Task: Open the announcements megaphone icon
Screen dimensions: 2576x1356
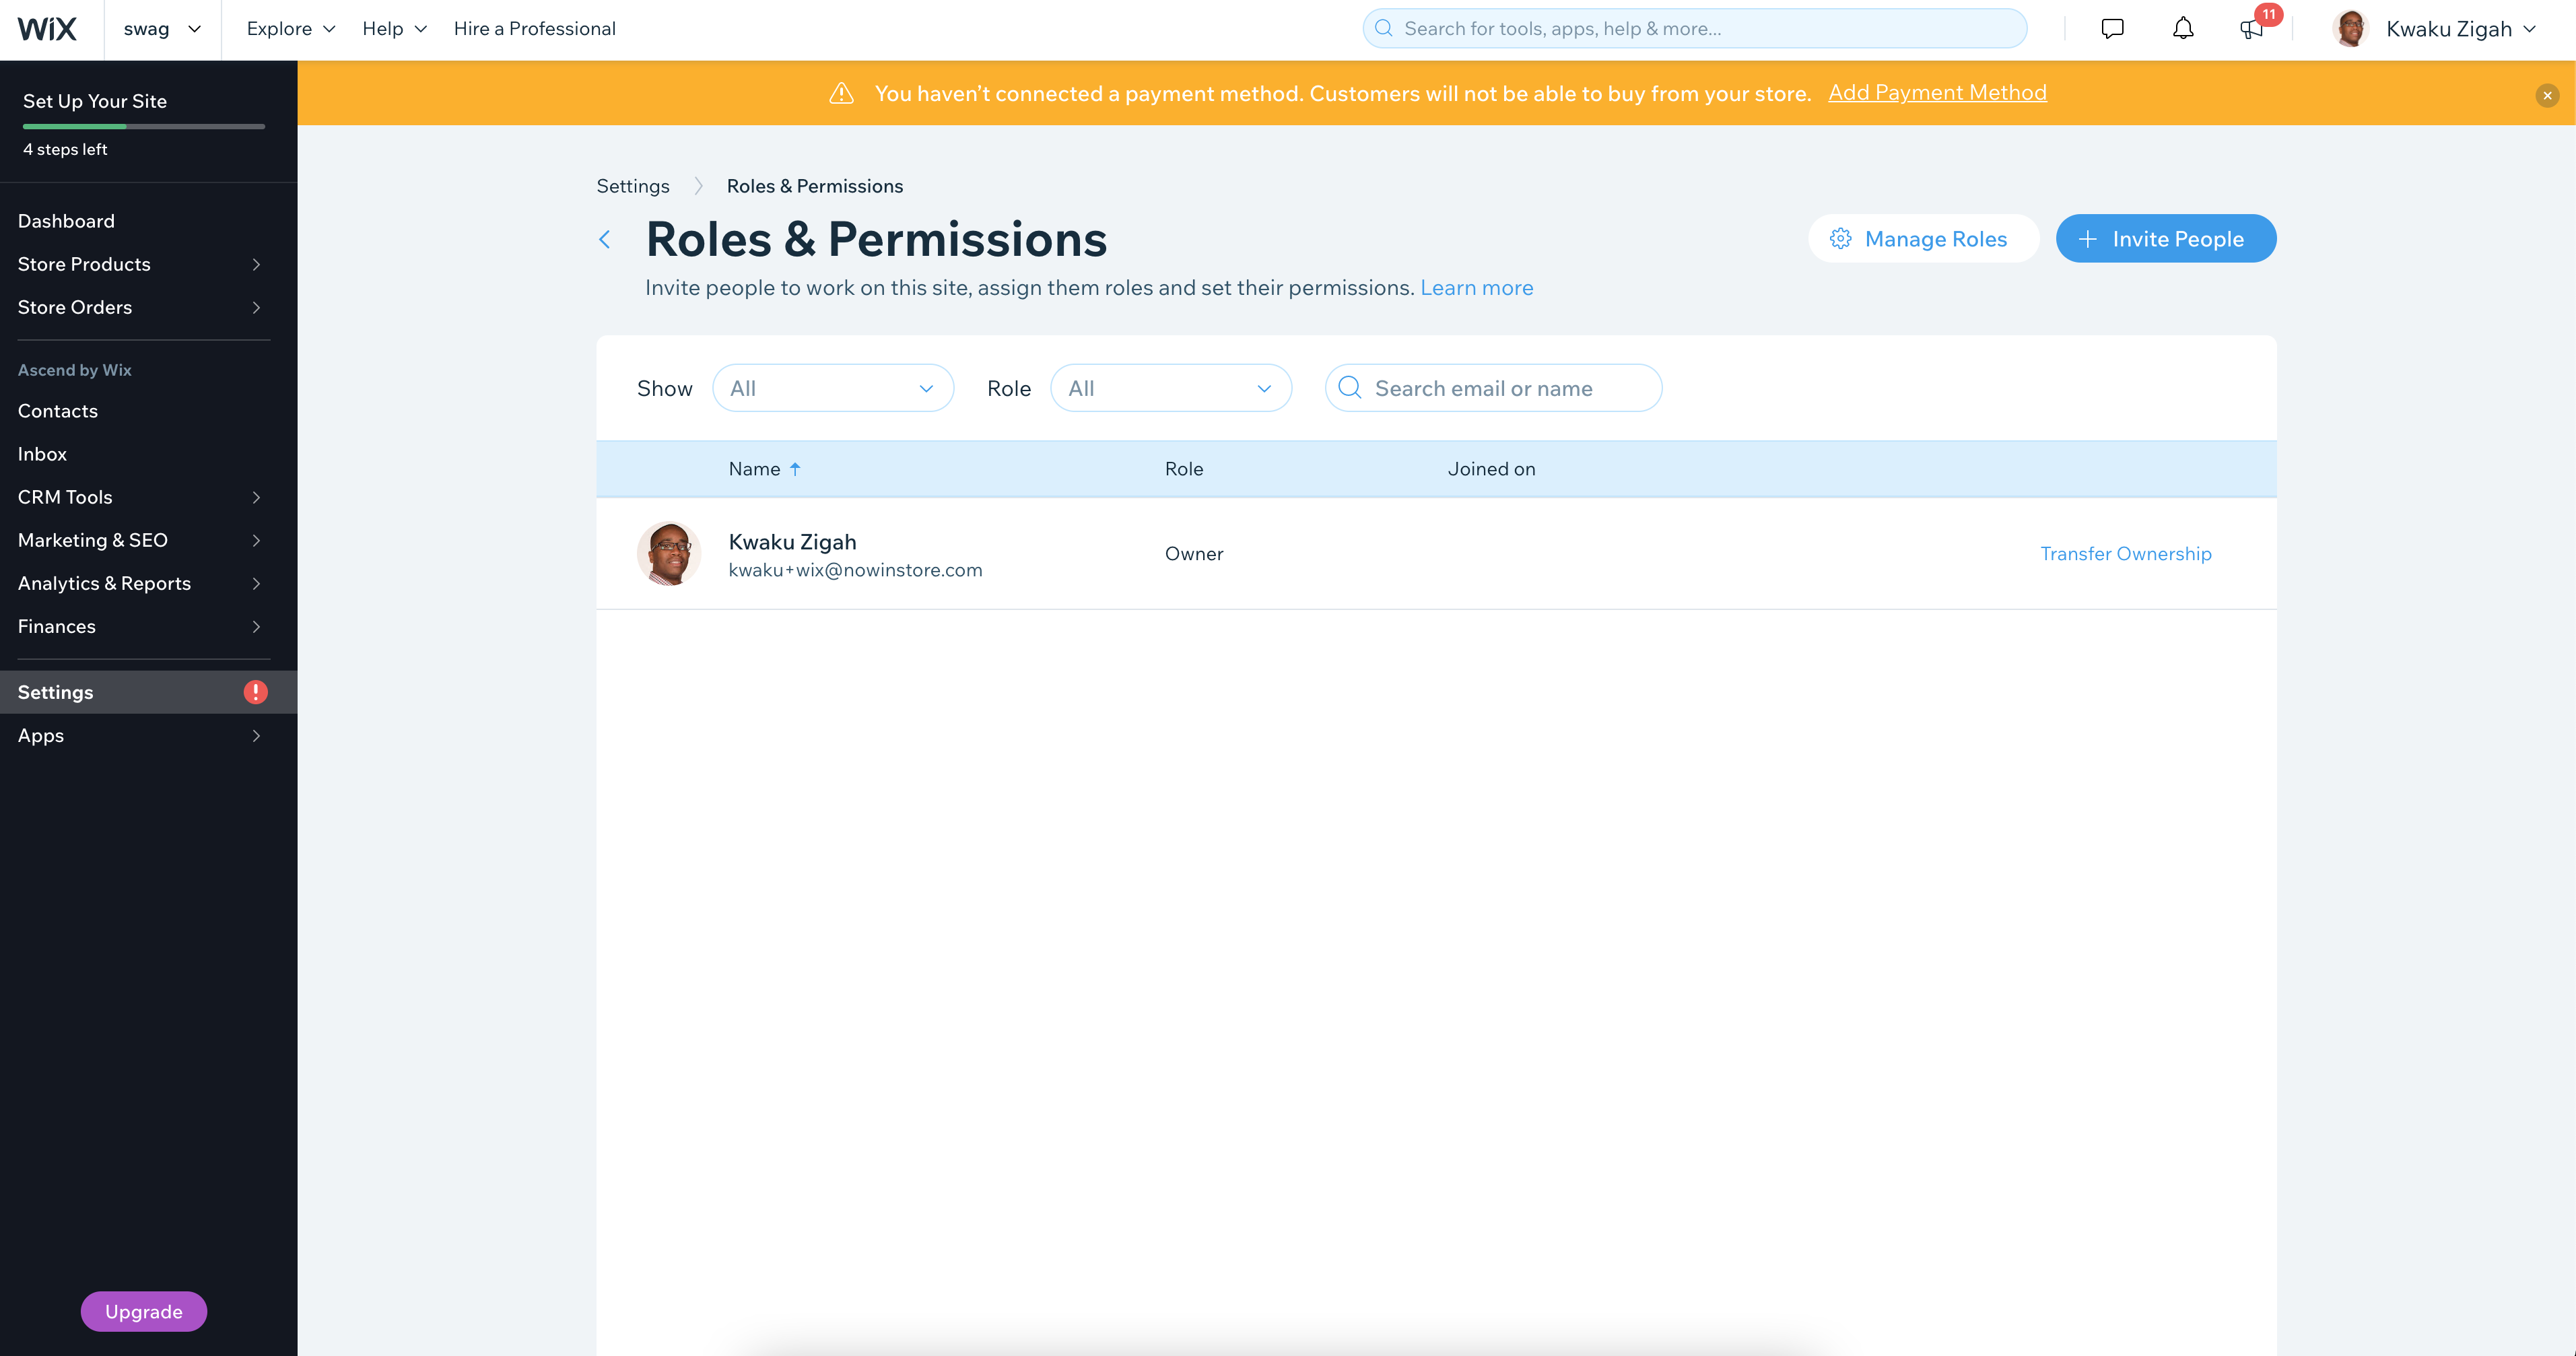Action: click(2251, 29)
